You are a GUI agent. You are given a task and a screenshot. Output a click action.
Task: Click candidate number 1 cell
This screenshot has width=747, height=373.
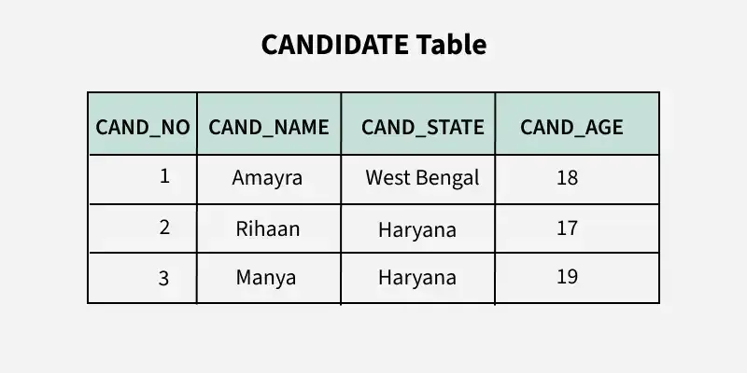pyautogui.click(x=143, y=179)
